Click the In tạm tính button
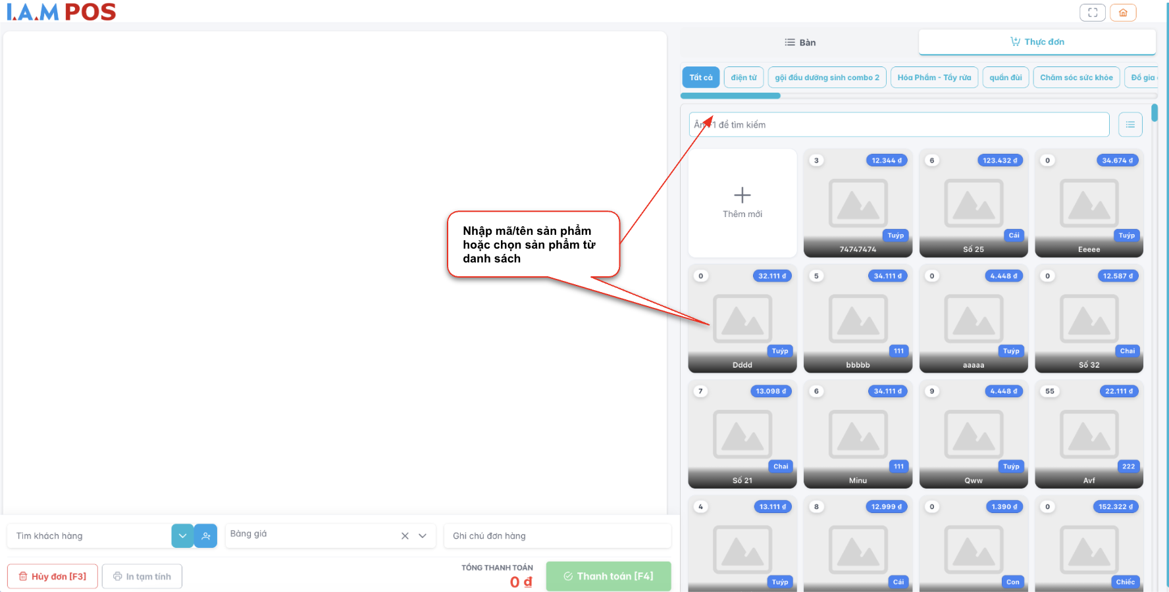 tap(142, 576)
